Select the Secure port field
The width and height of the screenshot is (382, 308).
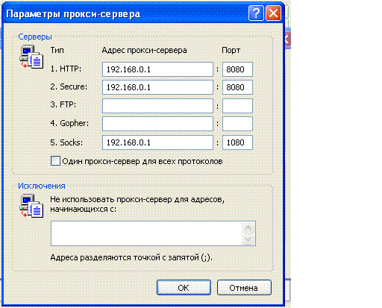point(237,87)
